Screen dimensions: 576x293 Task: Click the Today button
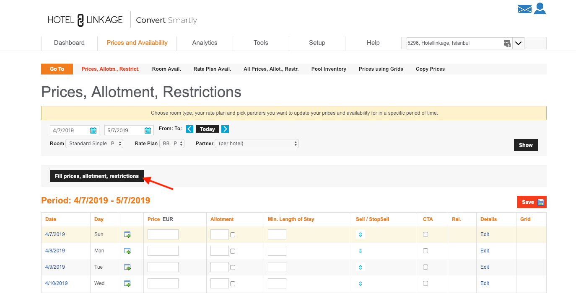click(208, 129)
